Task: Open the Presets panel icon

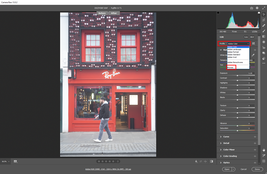Action: click(264, 58)
